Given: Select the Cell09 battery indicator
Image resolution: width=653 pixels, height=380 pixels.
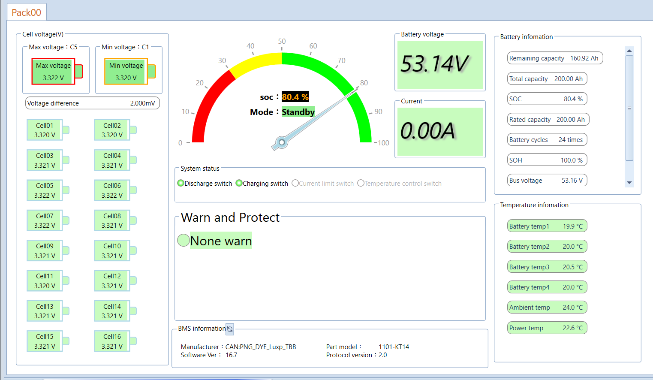Looking at the screenshot, I should [48, 250].
